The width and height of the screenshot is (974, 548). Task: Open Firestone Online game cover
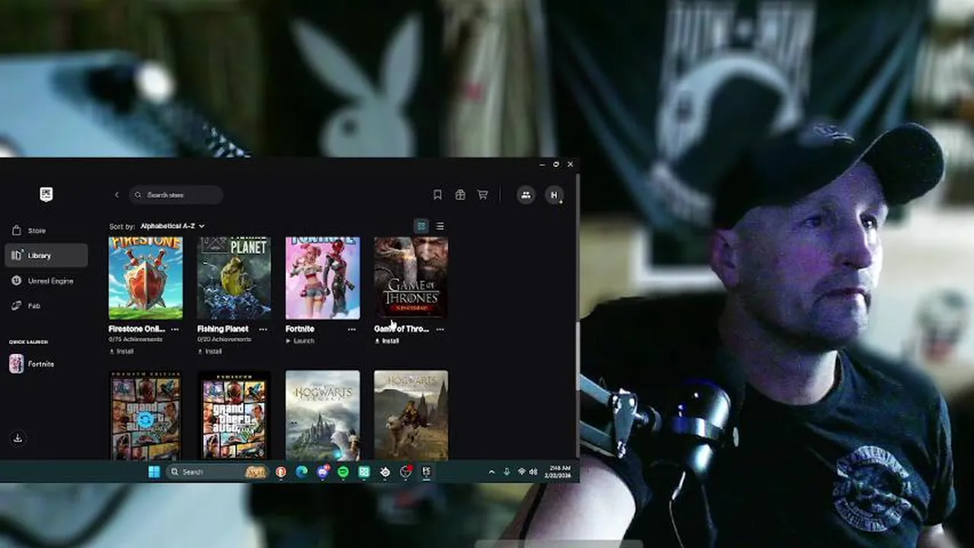(146, 278)
